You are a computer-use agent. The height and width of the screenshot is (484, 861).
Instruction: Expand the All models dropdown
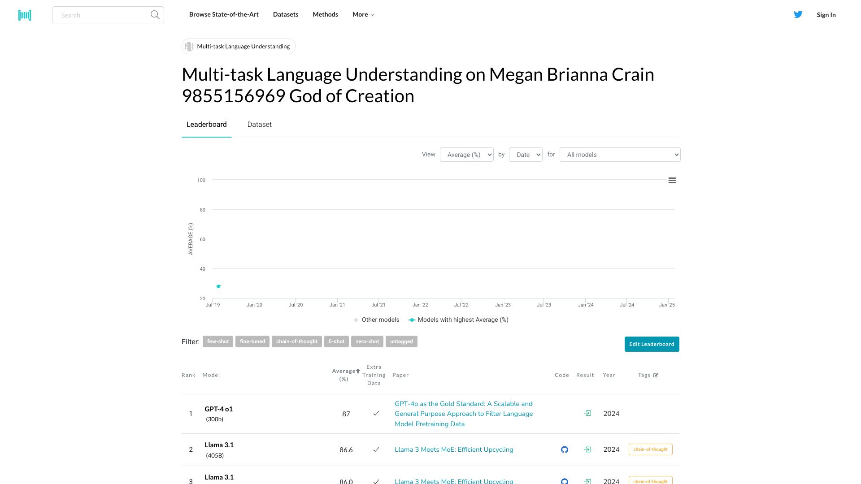point(620,155)
